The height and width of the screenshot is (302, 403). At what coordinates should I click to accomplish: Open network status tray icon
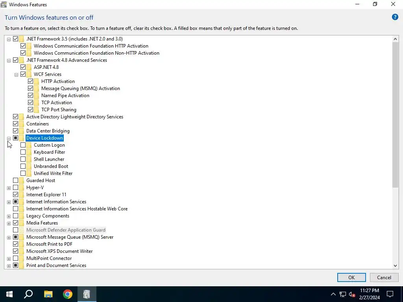343,294
